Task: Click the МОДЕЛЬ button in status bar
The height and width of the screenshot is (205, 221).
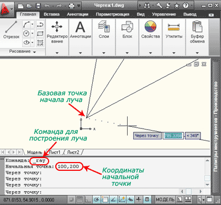Action: pyautogui.click(x=165, y=199)
